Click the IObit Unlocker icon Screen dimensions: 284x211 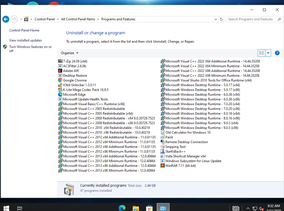60,85
